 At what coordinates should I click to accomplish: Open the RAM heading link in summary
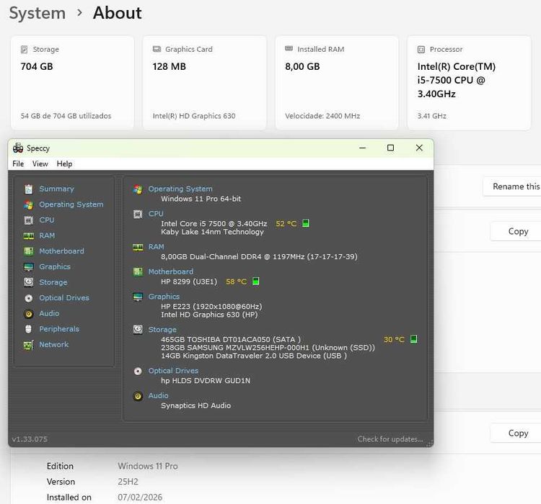[156, 247]
